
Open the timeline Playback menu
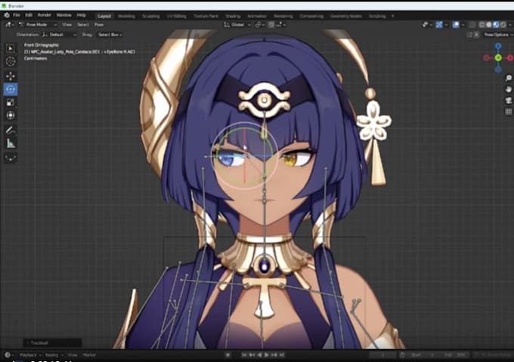coord(29,354)
